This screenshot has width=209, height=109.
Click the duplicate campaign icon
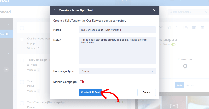coord(169,28)
